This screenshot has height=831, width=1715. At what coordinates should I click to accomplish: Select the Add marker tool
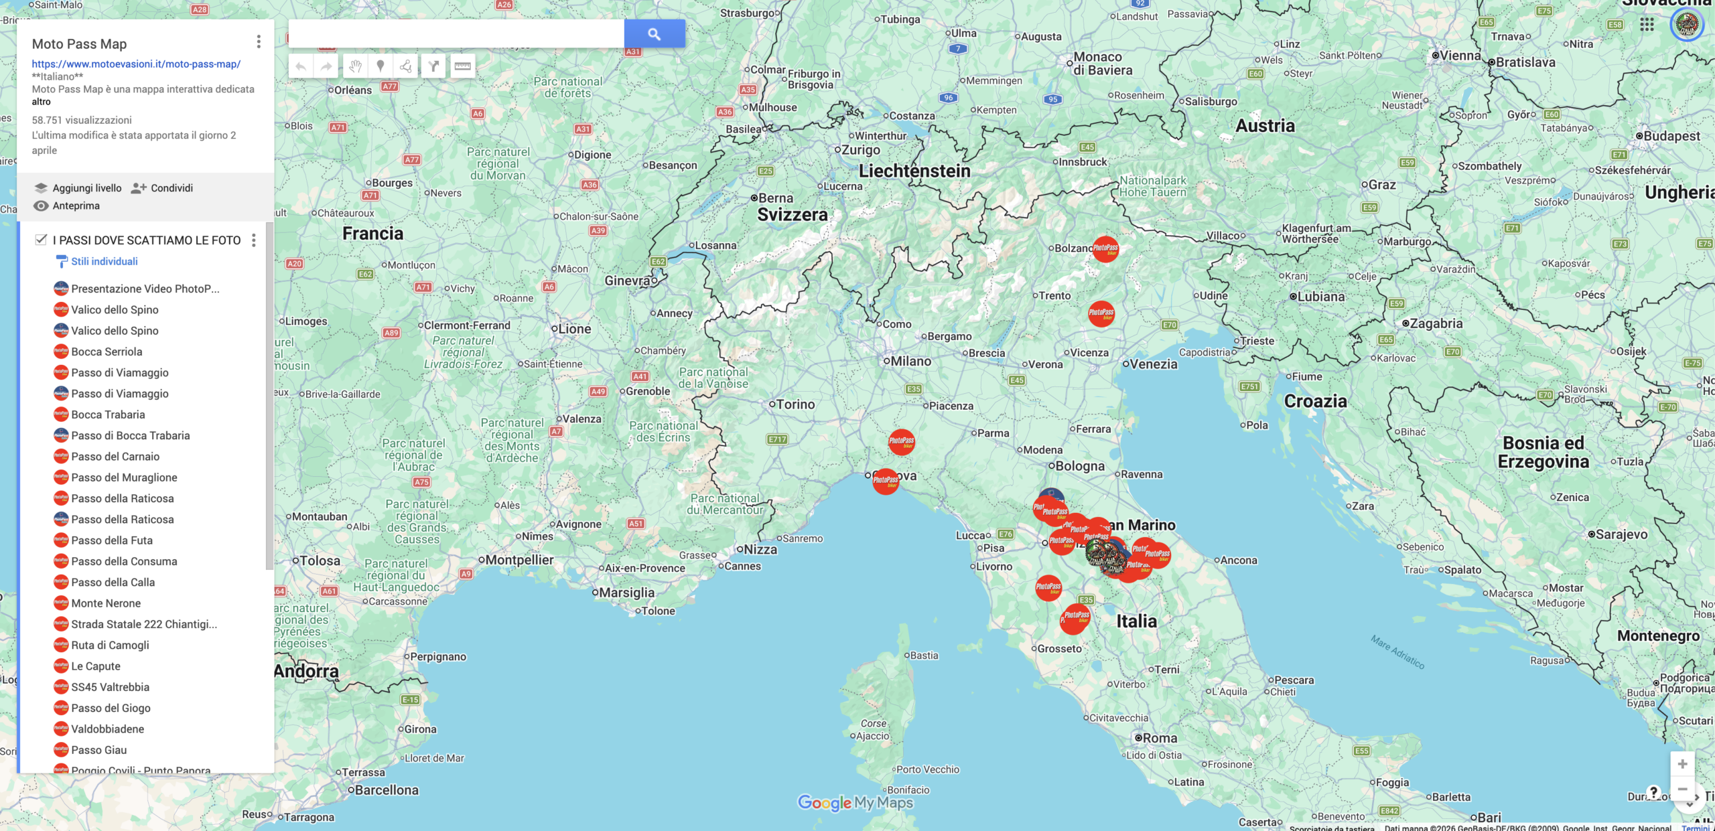coord(381,66)
